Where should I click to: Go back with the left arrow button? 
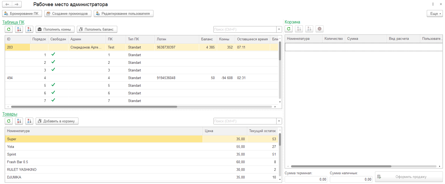coord(7,4)
